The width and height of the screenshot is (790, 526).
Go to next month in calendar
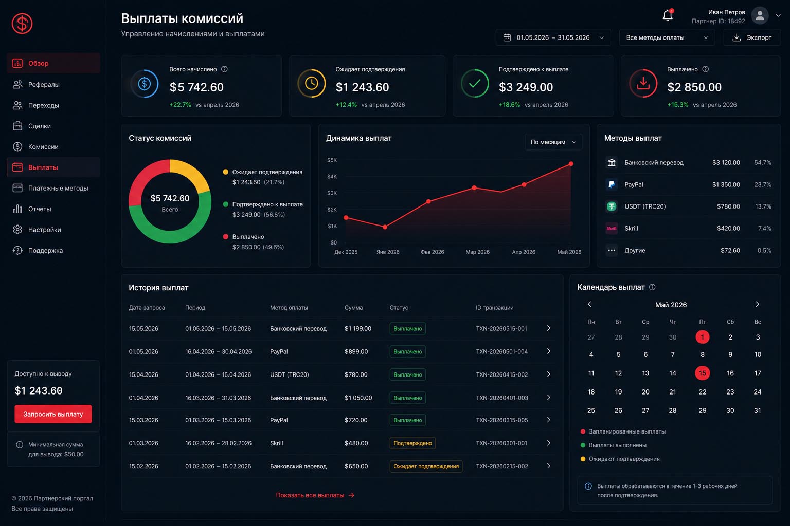(757, 304)
